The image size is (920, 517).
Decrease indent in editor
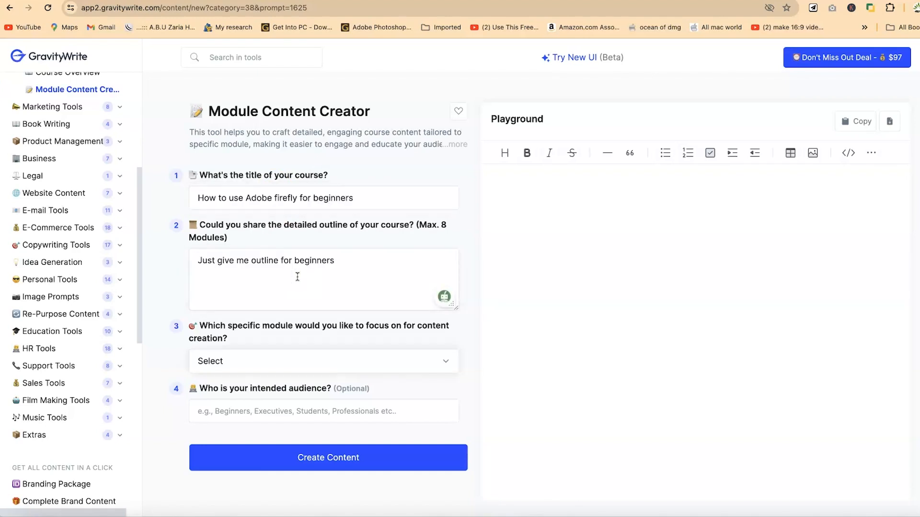coord(755,153)
